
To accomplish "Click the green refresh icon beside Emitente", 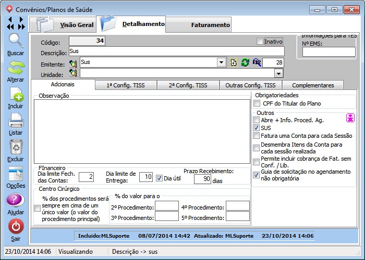I will tap(245, 62).
